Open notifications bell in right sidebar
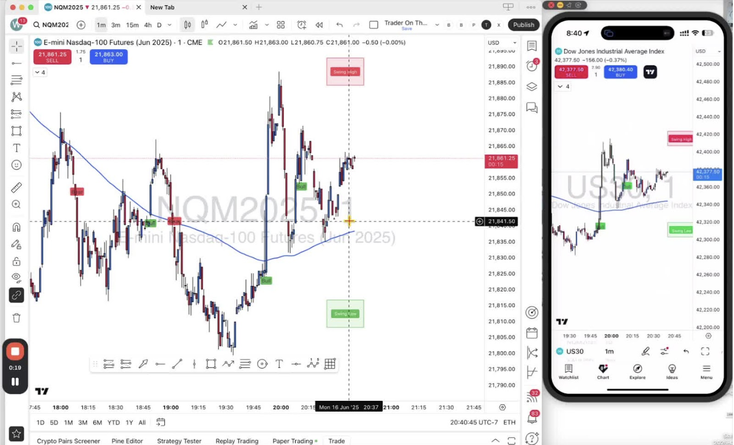 point(532,418)
